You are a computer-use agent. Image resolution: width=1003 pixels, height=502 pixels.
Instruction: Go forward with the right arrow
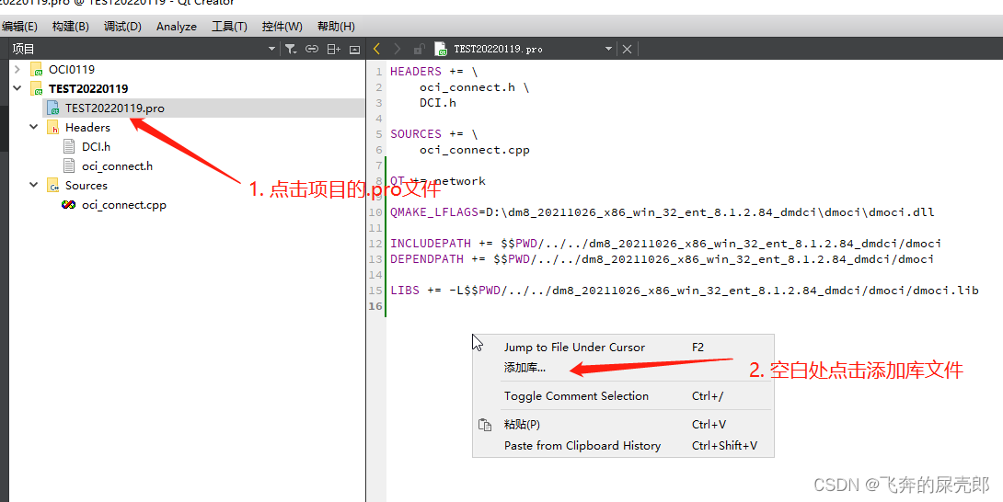pyautogui.click(x=398, y=49)
